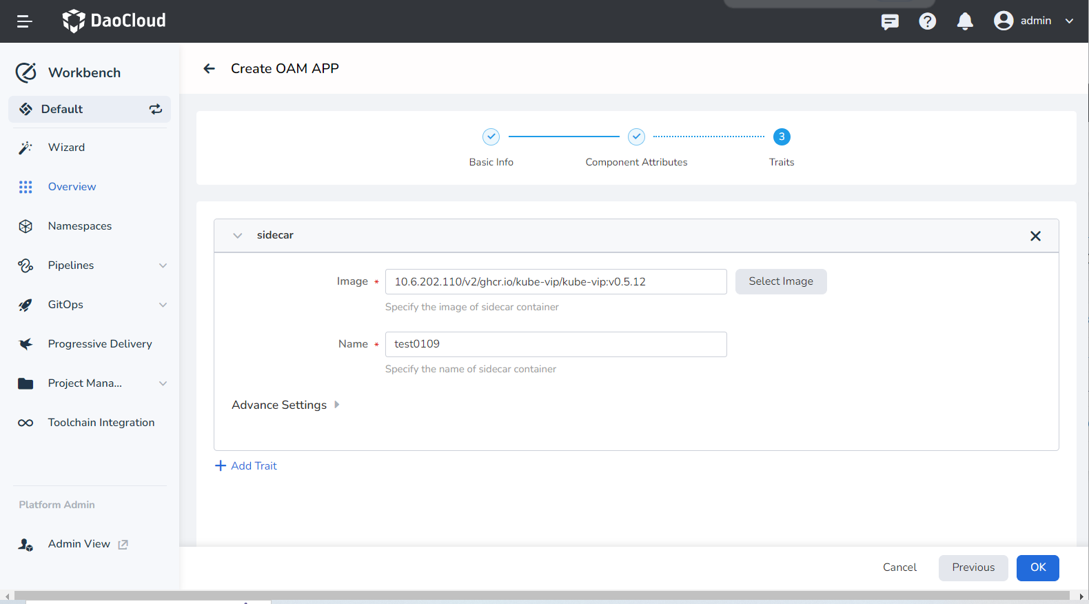Image resolution: width=1089 pixels, height=604 pixels.
Task: Click the Select Image button
Action: [780, 281]
